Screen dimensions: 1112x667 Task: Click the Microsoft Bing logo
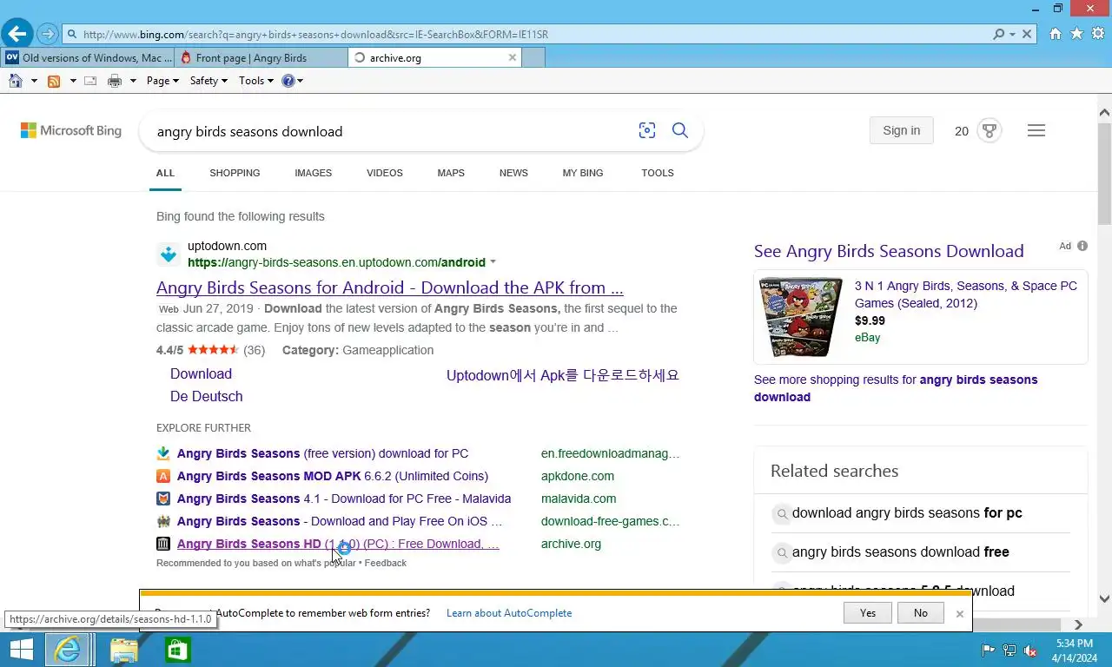point(71,130)
